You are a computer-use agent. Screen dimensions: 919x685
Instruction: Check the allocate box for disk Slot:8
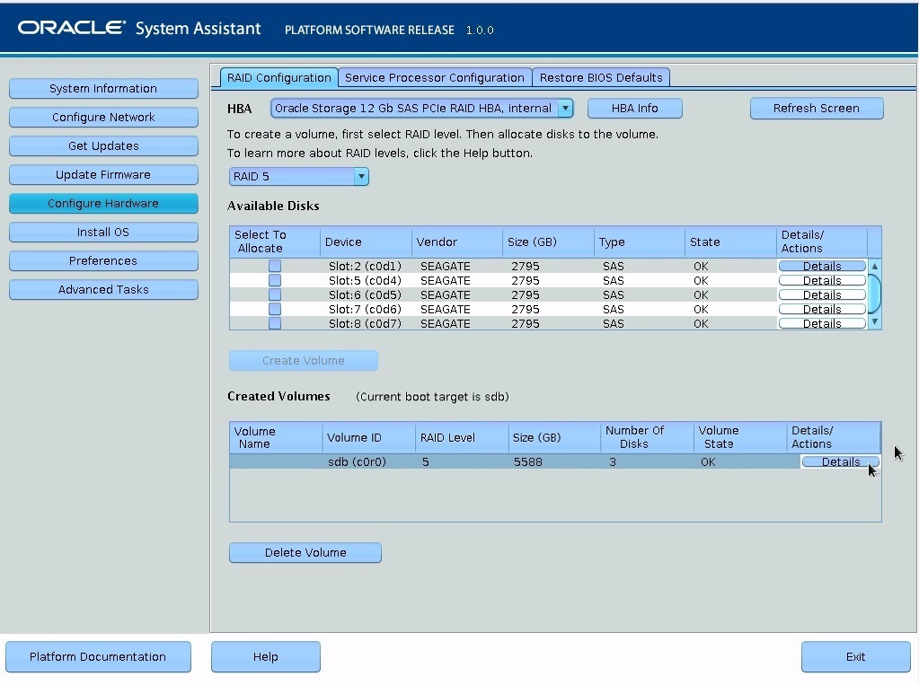click(x=274, y=322)
